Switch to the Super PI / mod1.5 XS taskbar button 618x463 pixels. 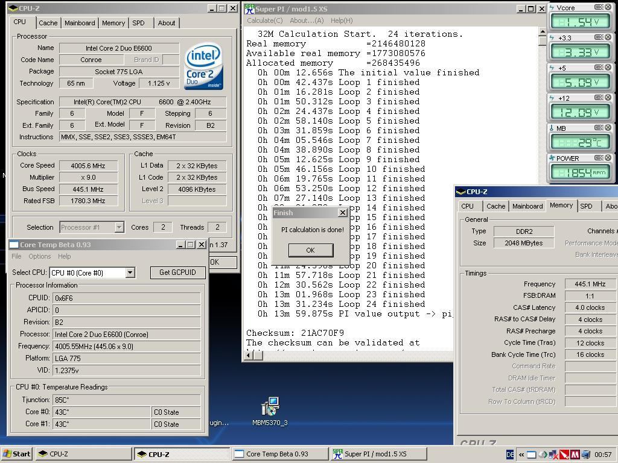pyautogui.click(x=378, y=454)
